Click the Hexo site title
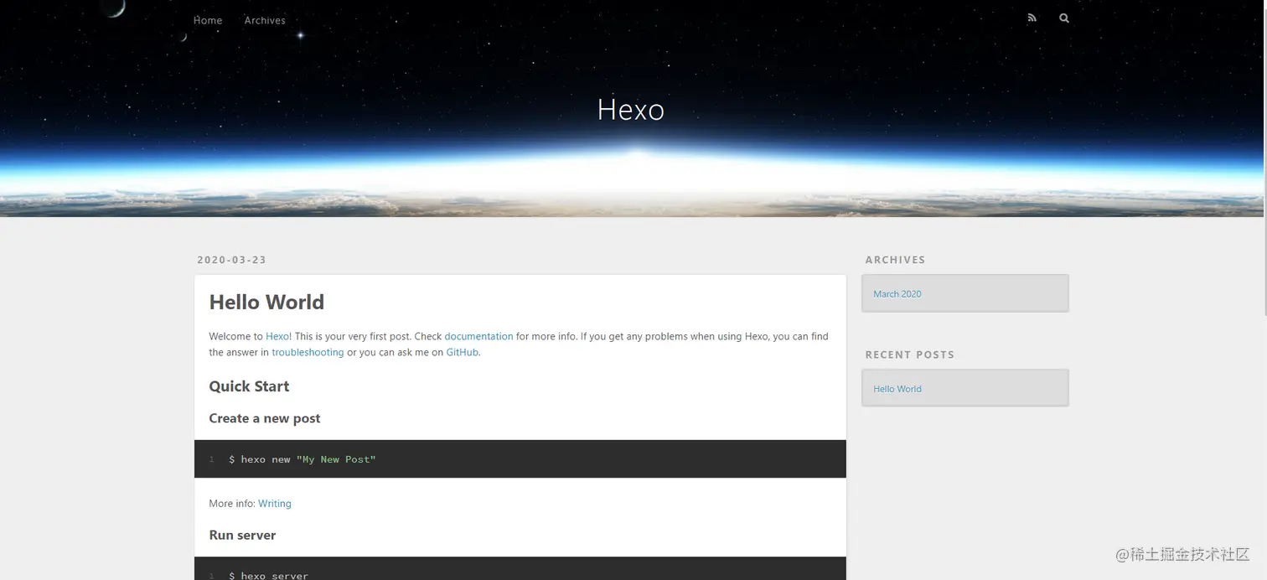 (x=630, y=110)
